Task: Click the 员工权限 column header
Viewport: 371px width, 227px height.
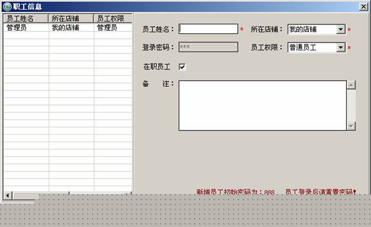Action: pos(113,18)
